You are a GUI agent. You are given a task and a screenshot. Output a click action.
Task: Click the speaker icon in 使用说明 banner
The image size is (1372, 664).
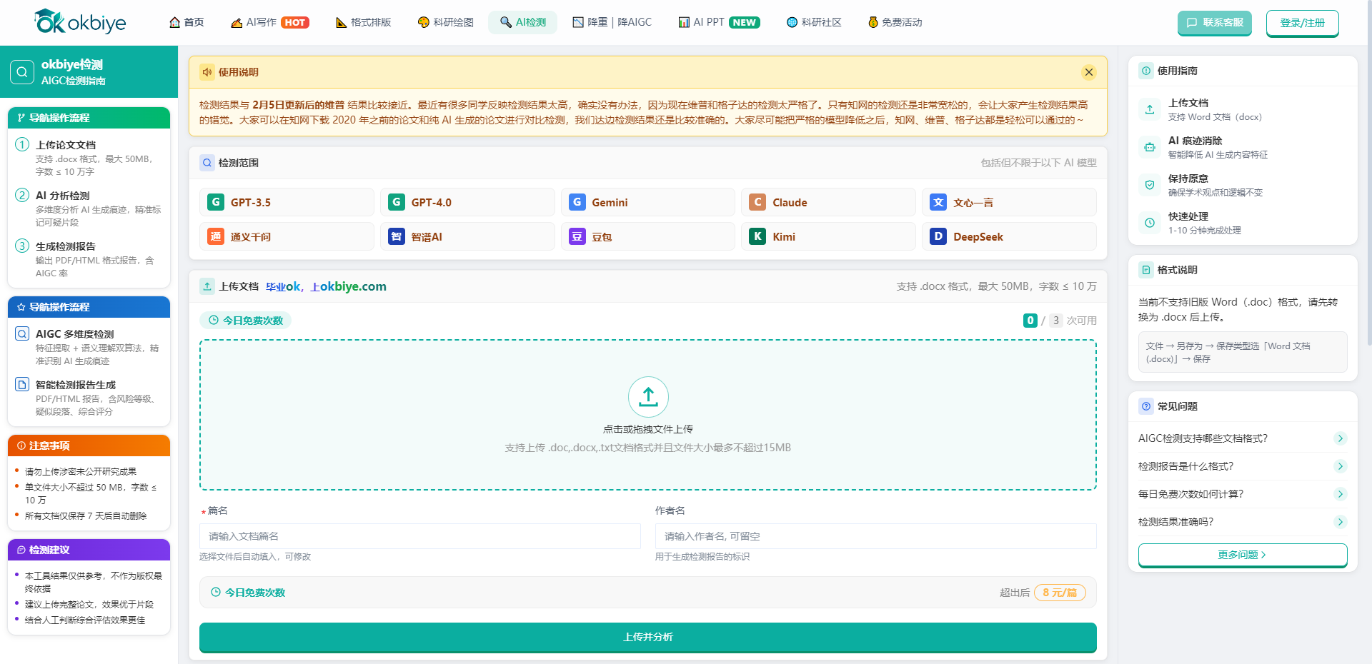207,72
